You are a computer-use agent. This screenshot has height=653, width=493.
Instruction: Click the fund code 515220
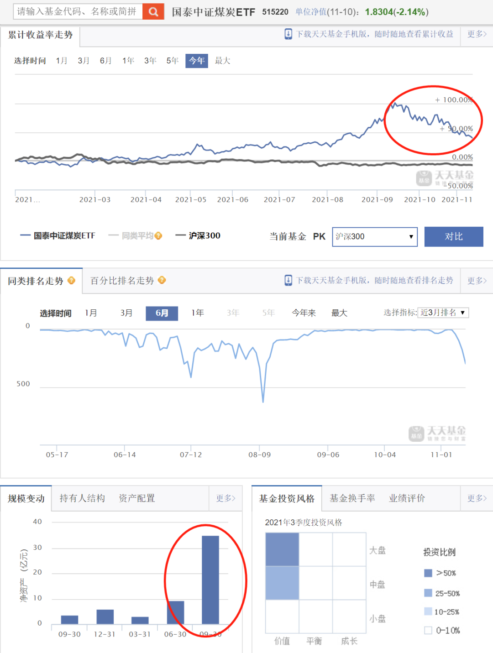[275, 12]
